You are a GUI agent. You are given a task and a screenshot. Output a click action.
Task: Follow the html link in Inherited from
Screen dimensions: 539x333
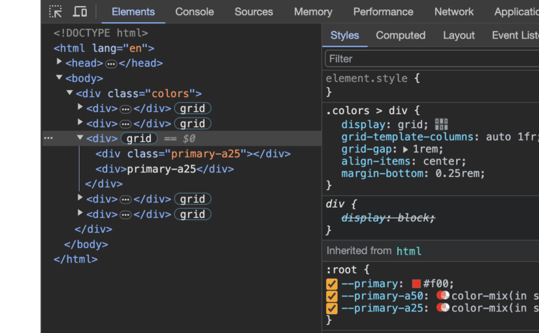(409, 251)
